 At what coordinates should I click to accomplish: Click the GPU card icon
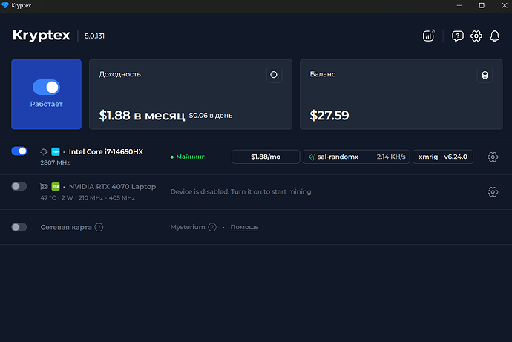(x=44, y=187)
